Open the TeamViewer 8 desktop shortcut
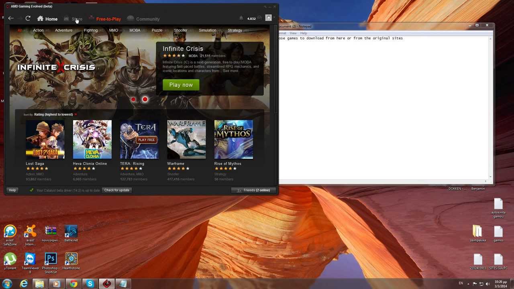This screenshot has width=514, height=289. pyautogui.click(x=30, y=263)
